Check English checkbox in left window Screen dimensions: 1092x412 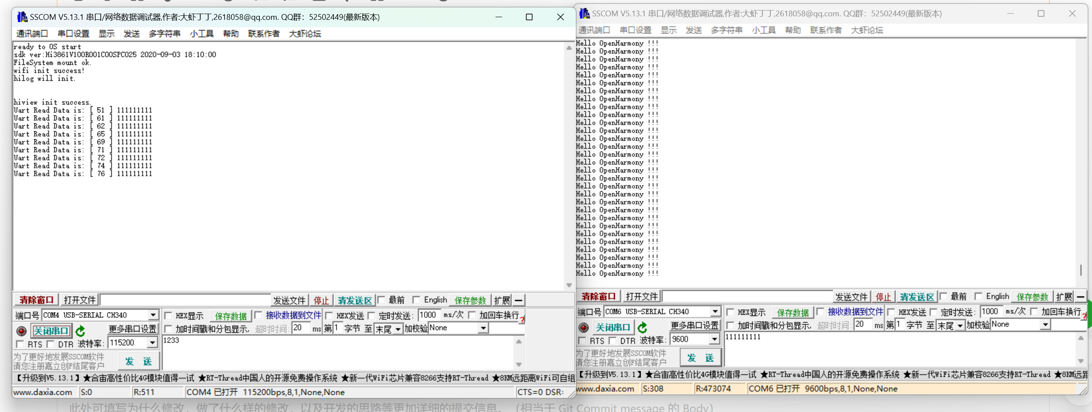pos(417,300)
